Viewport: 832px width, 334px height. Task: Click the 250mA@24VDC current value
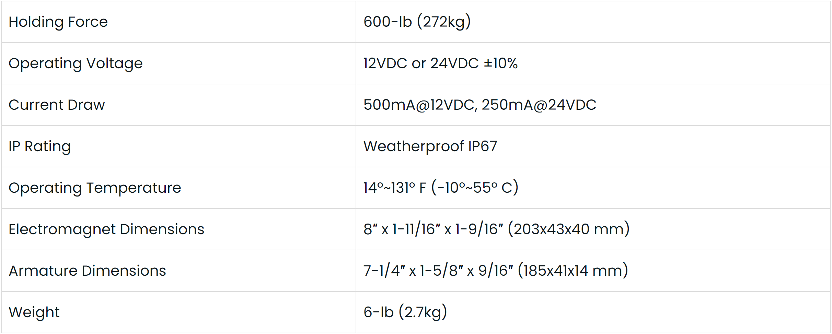[539, 105]
